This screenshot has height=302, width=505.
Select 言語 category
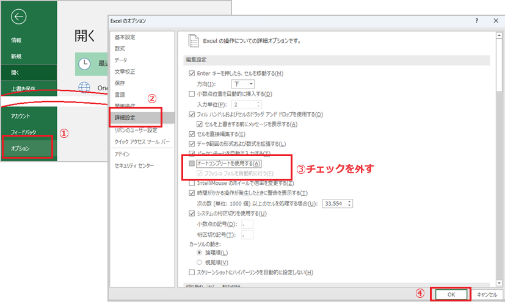tap(120, 95)
